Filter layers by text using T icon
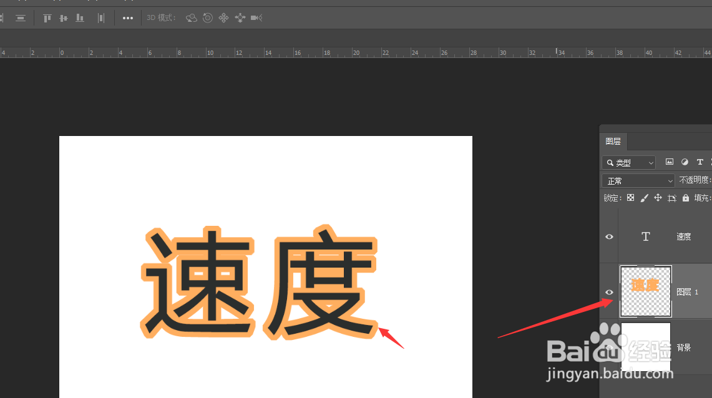The width and height of the screenshot is (712, 398). 700,162
